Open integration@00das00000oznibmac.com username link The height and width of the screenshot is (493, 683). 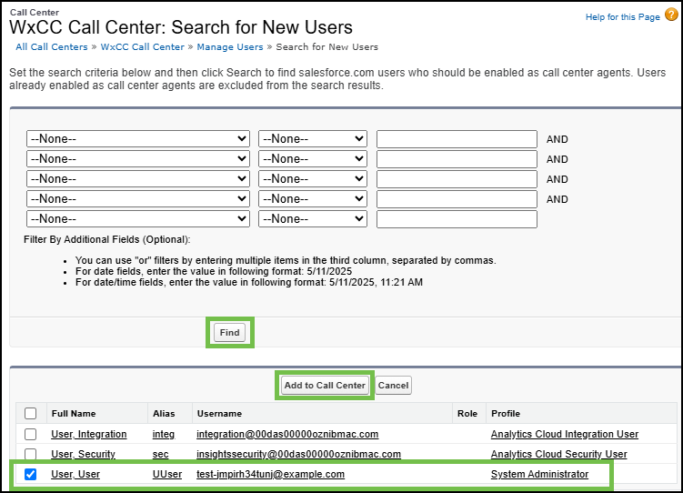pyautogui.click(x=287, y=434)
